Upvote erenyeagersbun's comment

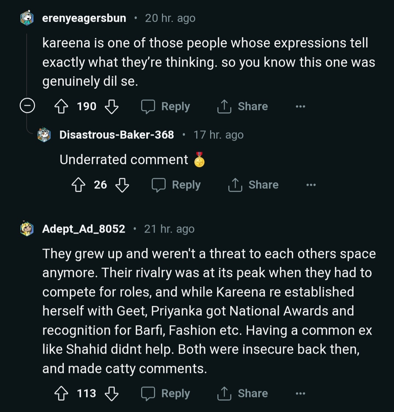[x=61, y=106]
